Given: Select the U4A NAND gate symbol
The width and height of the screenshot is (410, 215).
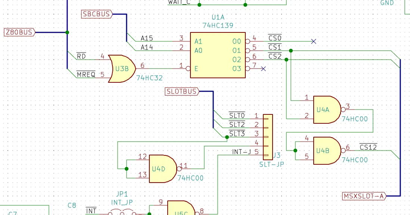Looking at the screenshot, I should (329, 110).
